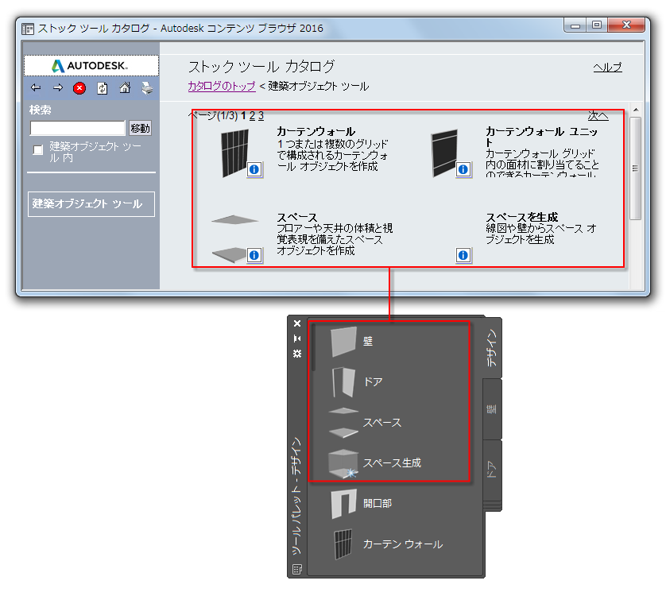Open the 建築オブジェクト ツール category button
This screenshot has width=666, height=592.
point(91,204)
